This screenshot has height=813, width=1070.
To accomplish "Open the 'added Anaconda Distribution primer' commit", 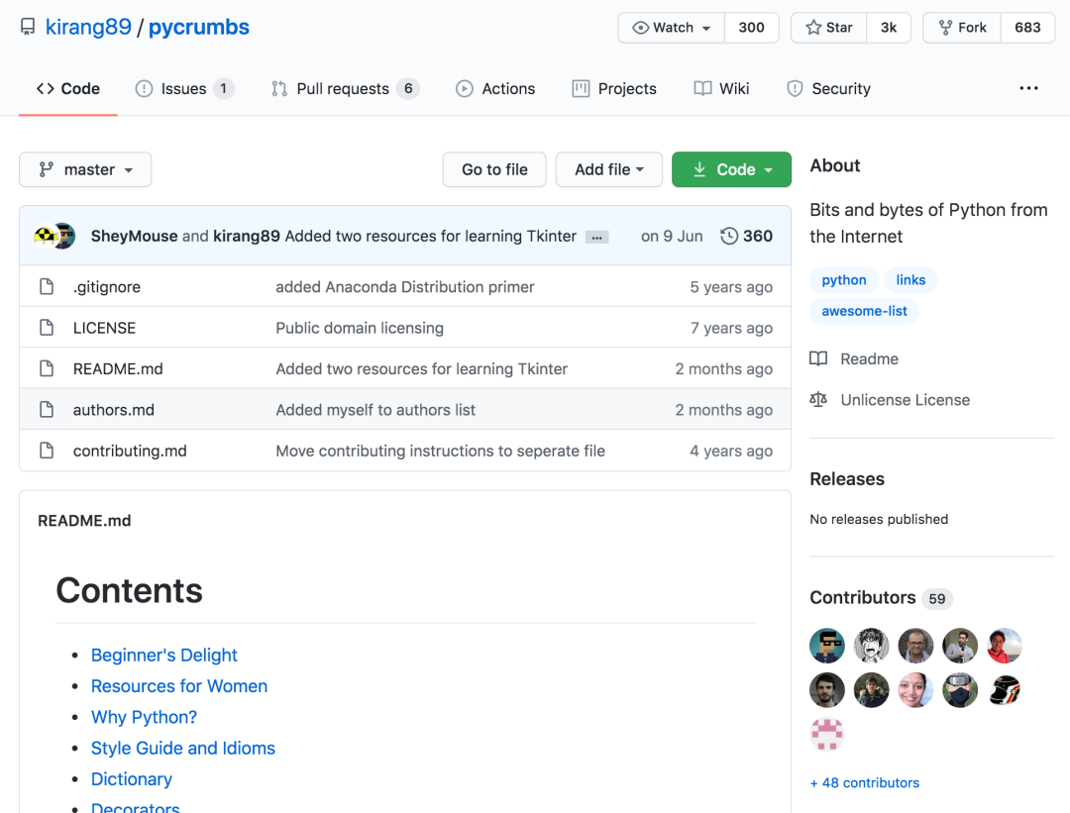I will tap(404, 287).
